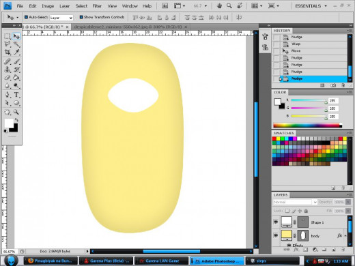355x266 pixels.
Task: Select the Magic Wand tool
Action: coord(16,44)
